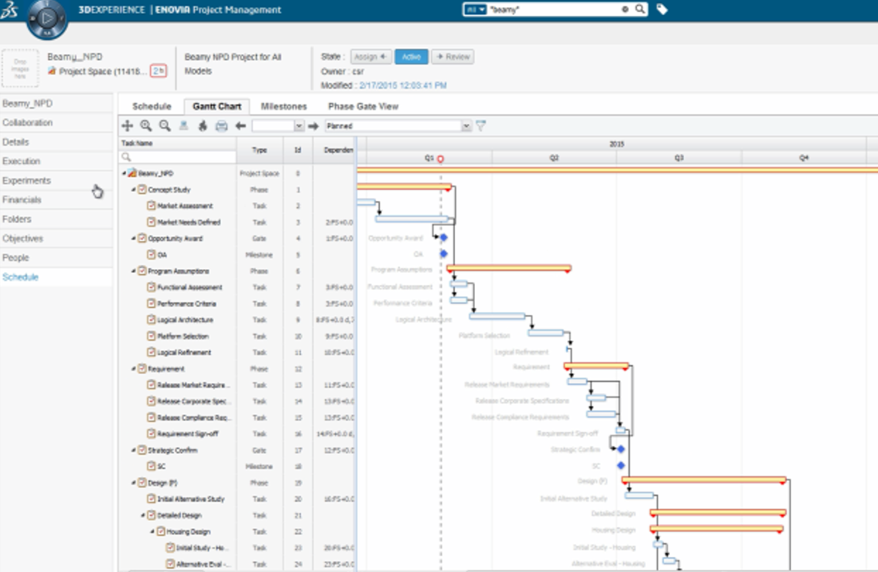Open the modified date link 2/17/2015

(402, 85)
